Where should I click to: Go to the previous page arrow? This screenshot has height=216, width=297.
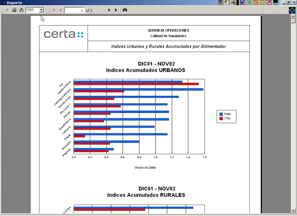60,10
